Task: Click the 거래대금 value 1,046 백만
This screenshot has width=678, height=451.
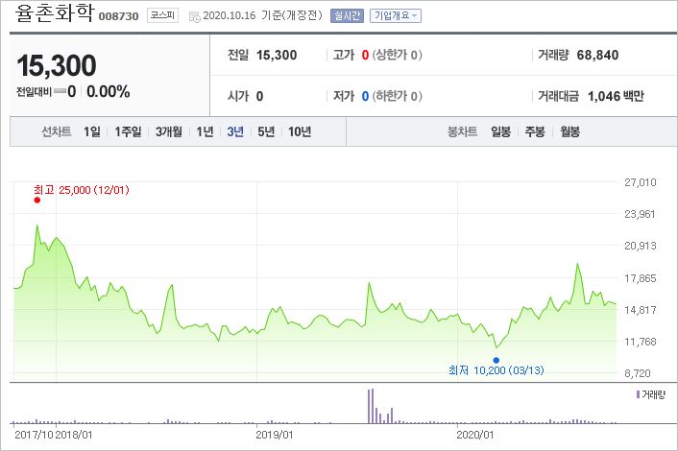Action: 616,96
